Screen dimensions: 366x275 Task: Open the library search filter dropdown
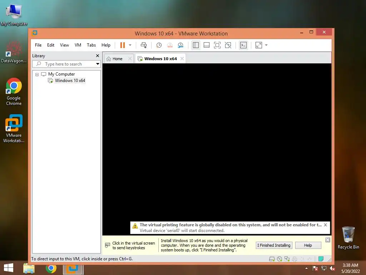pos(98,64)
